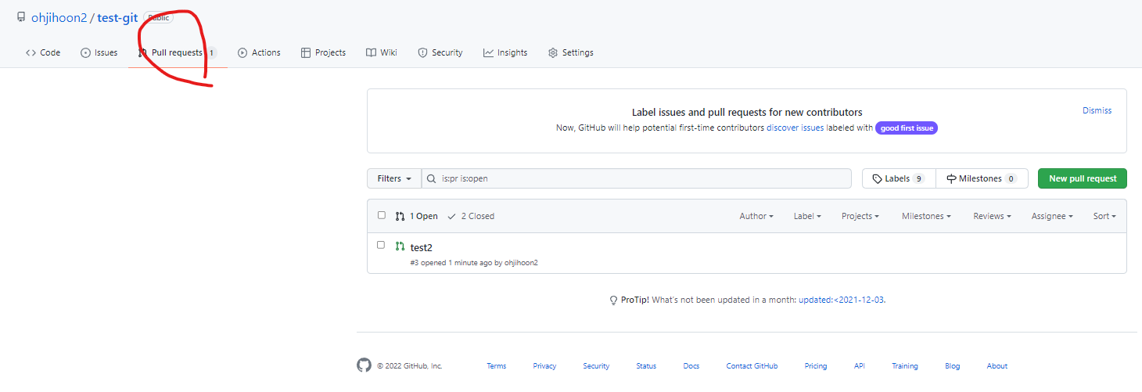Open Milestones via the signpost icon
Screen dimensions: 1142x392
coord(951,178)
